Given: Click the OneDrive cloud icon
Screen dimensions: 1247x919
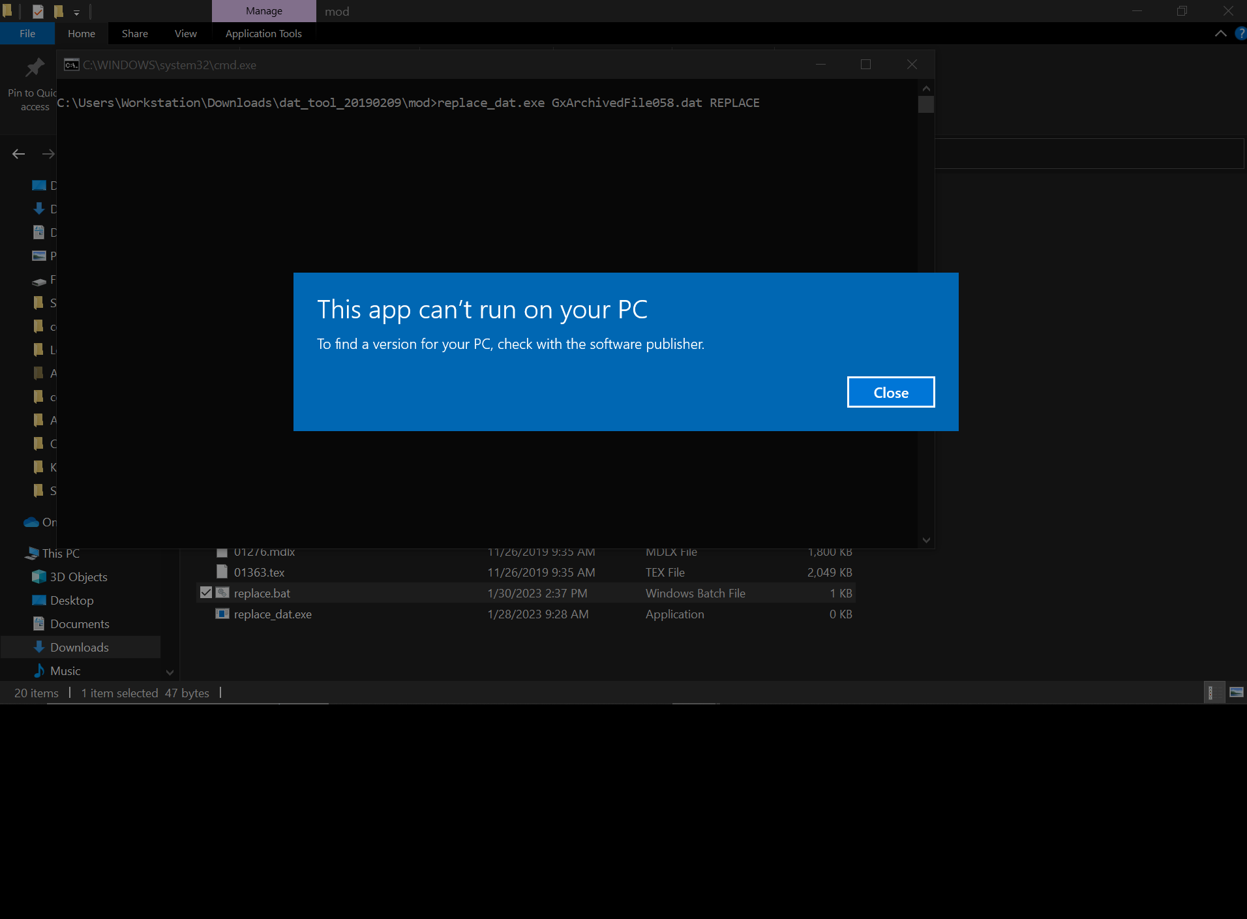Looking at the screenshot, I should [x=31, y=522].
